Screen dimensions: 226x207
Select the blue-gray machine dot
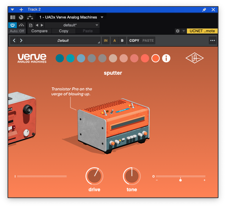[92, 58]
